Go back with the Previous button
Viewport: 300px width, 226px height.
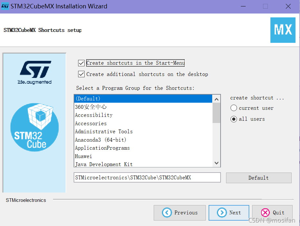pos(180,213)
